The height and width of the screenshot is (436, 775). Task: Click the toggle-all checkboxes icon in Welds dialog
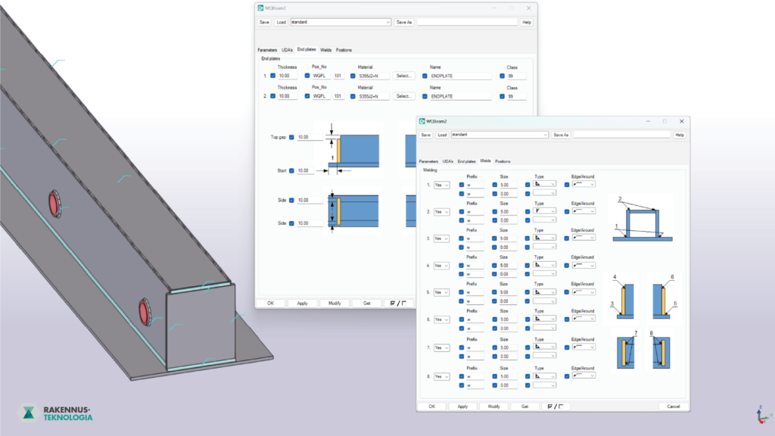coord(554,406)
